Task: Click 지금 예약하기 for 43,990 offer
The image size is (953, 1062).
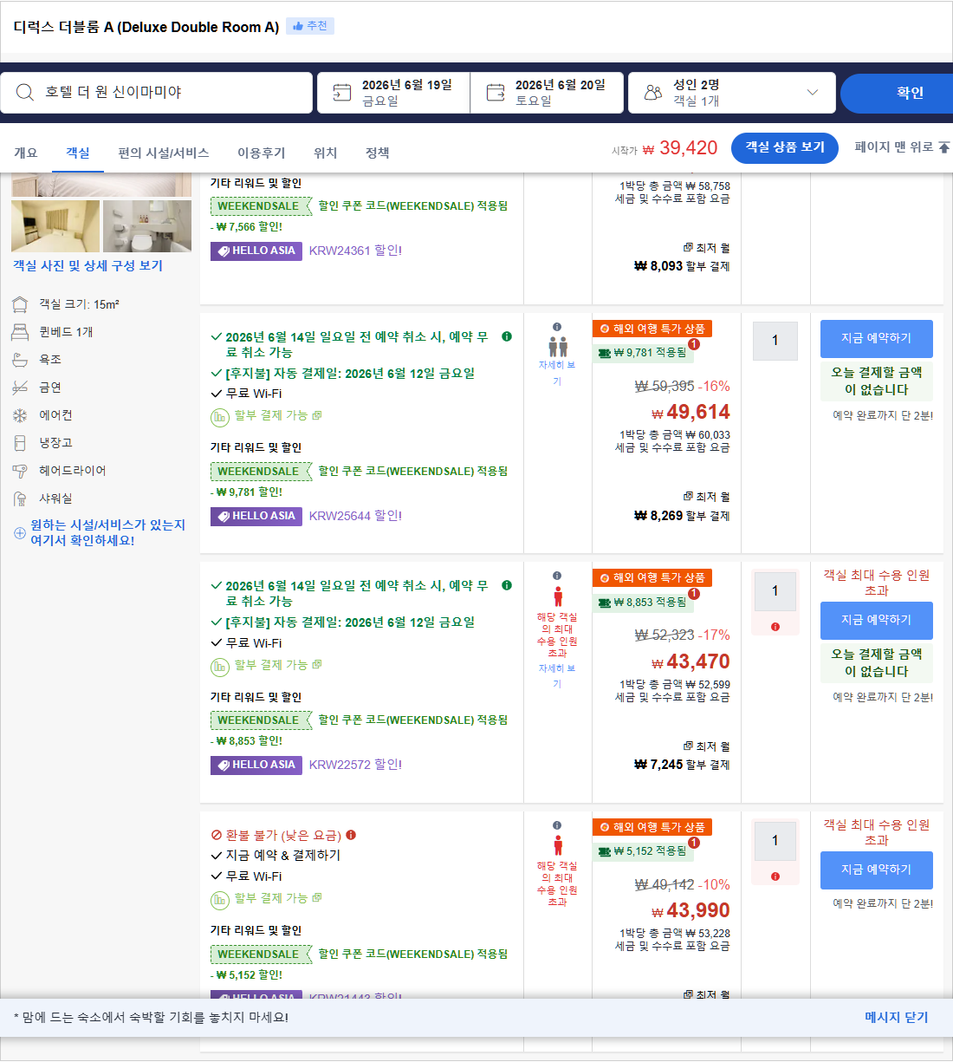Action: [877, 870]
